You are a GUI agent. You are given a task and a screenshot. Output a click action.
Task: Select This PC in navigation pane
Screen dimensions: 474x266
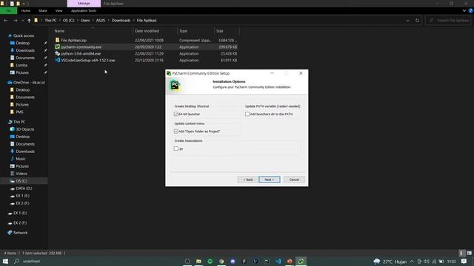point(19,122)
